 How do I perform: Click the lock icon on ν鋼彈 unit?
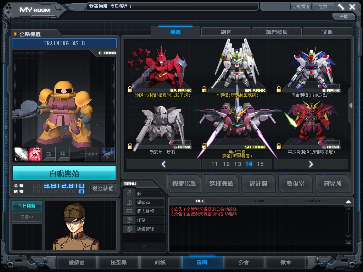tap(204, 89)
